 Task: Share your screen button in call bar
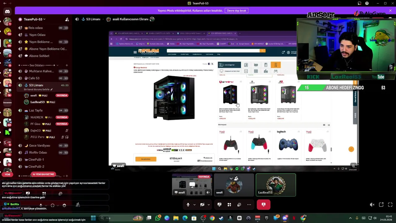point(219,204)
